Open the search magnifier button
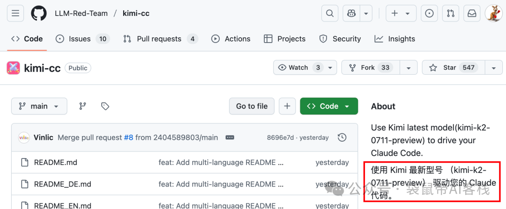The image size is (506, 209). click(329, 13)
